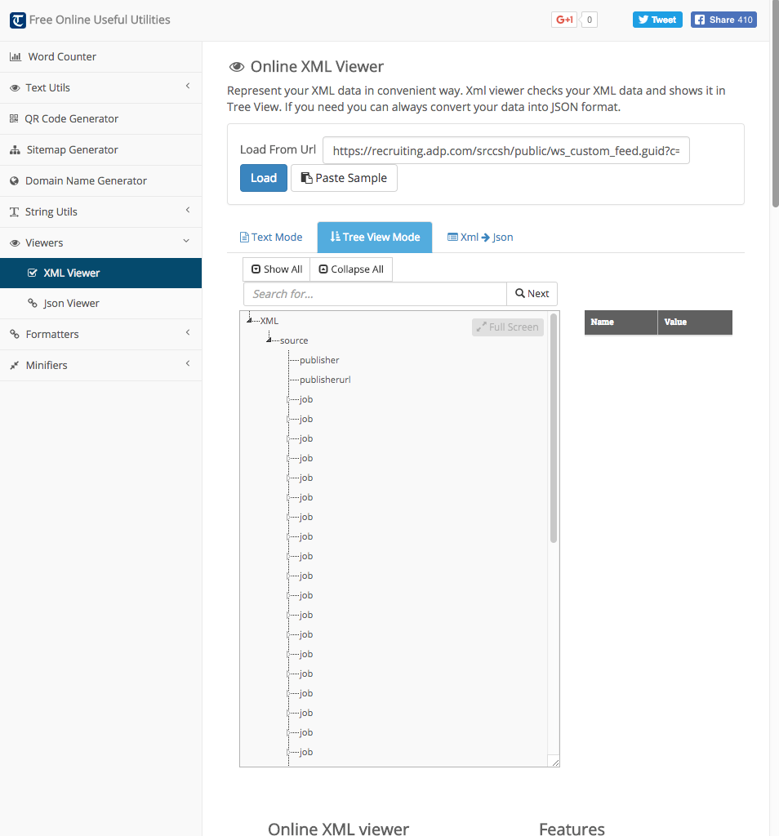Click the Formatters icon in sidebar
This screenshot has width=779, height=836.
[14, 334]
